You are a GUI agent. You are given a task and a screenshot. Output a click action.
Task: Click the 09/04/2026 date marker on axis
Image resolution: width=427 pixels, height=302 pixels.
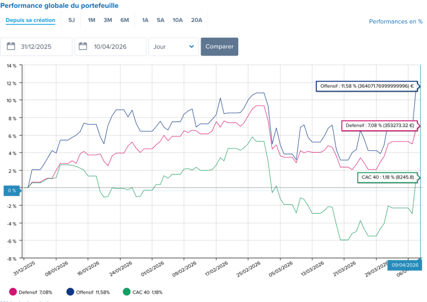click(405, 265)
